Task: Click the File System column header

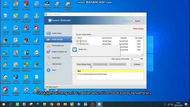Action: pyautogui.click(x=139, y=38)
